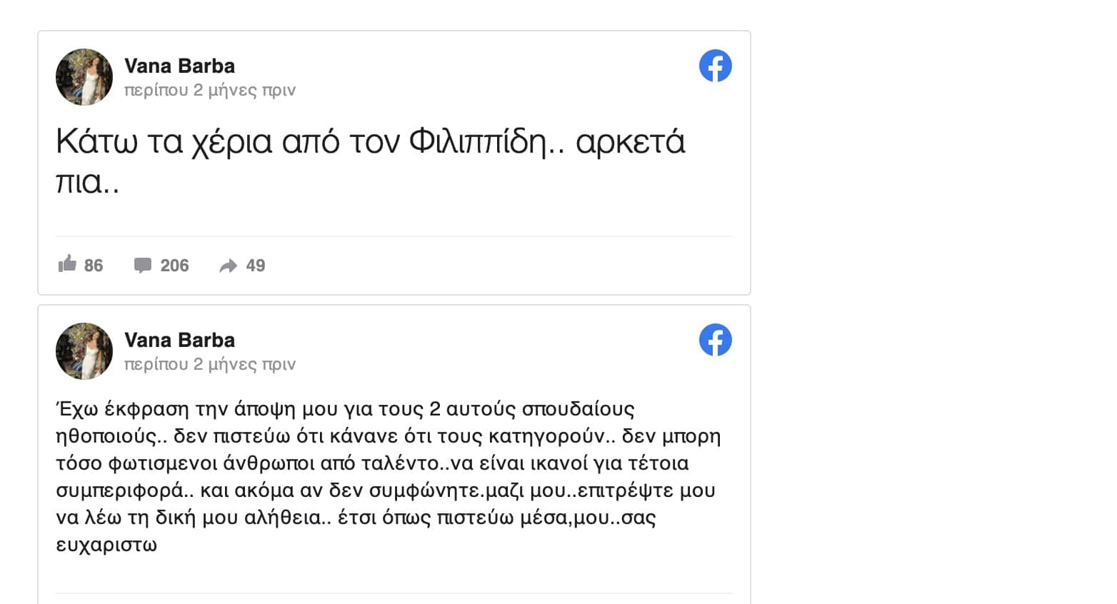Viewport: 1117px width, 604px height.
Task: Click the share arrow icon
Action: click(x=228, y=266)
